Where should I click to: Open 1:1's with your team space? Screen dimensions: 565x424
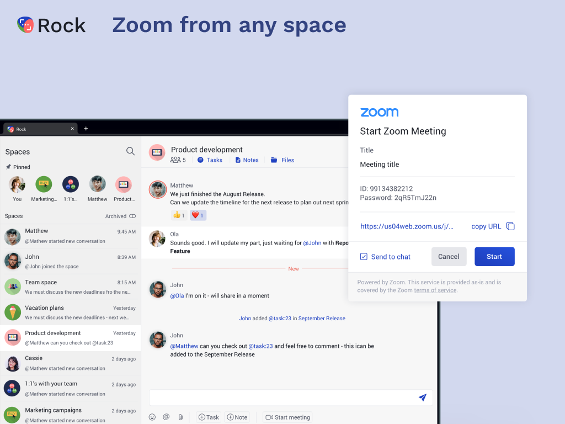(70, 389)
